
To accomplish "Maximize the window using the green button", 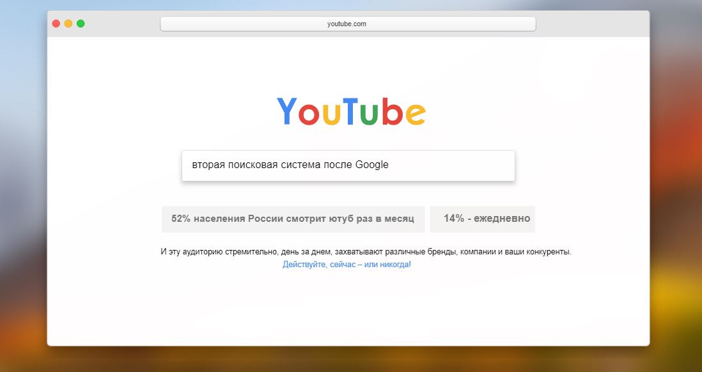I will point(81,24).
